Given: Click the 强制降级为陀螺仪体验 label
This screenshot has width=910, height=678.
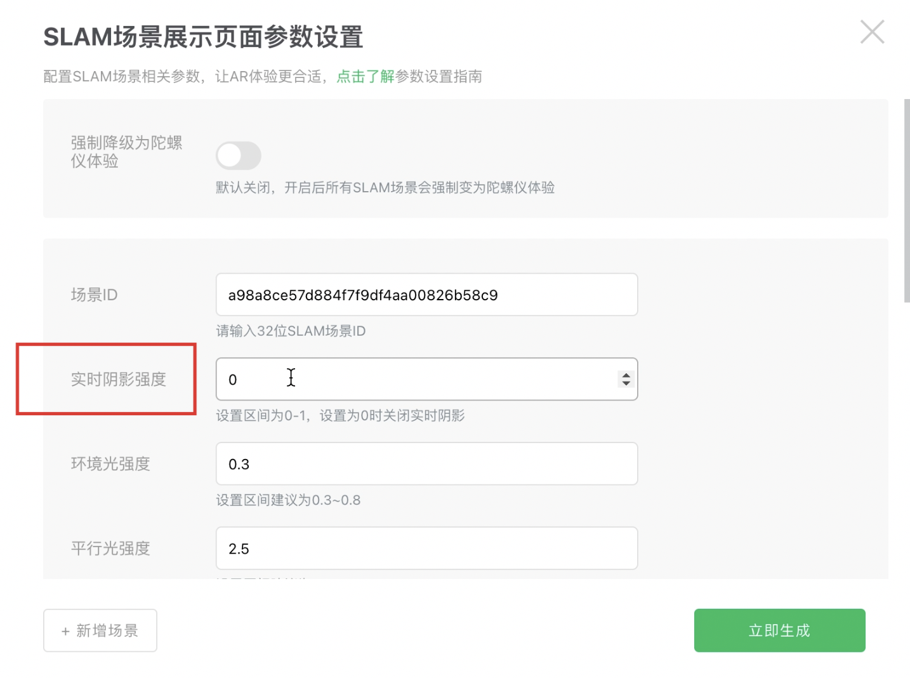Looking at the screenshot, I should click(126, 152).
